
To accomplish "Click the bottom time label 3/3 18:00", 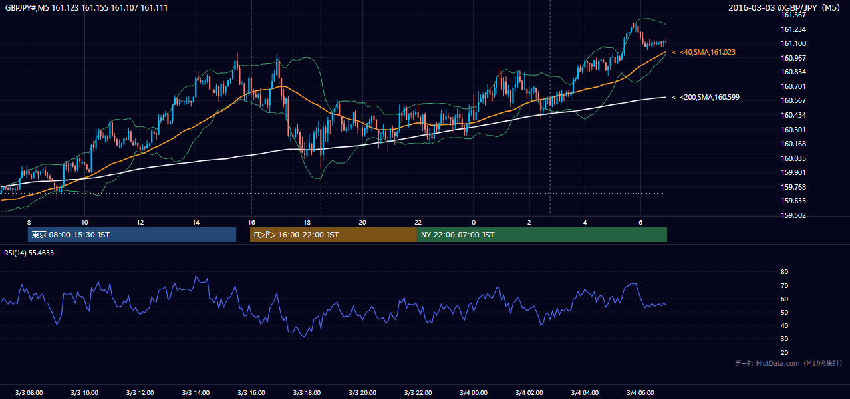I will click(x=307, y=392).
